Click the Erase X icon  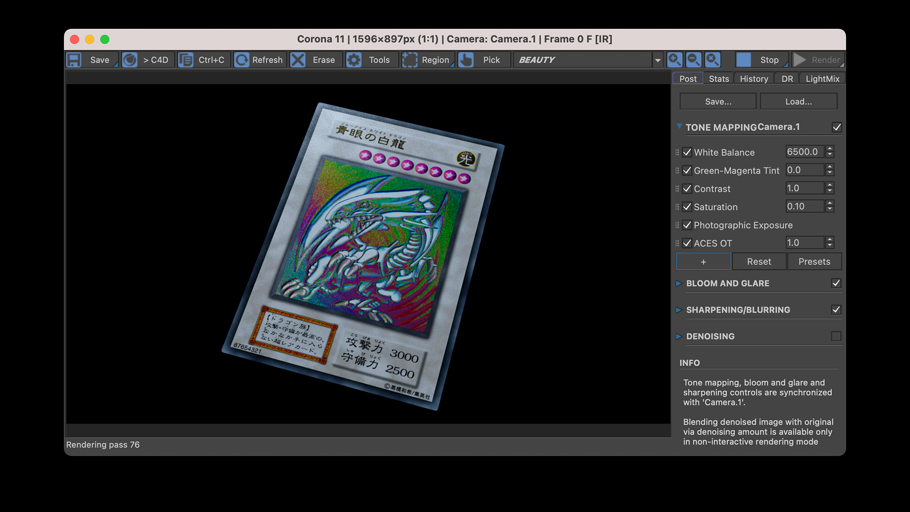pyautogui.click(x=298, y=60)
